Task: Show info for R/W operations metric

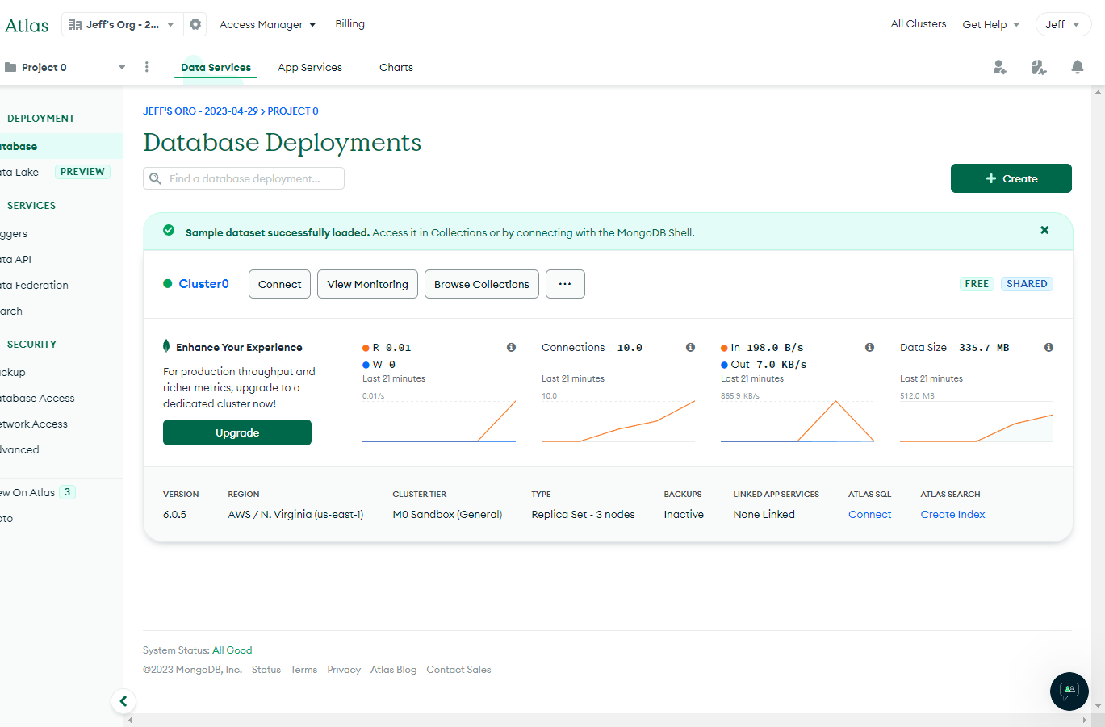Action: point(511,347)
